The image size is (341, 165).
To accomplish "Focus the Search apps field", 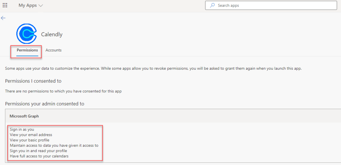I will click(271, 5).
